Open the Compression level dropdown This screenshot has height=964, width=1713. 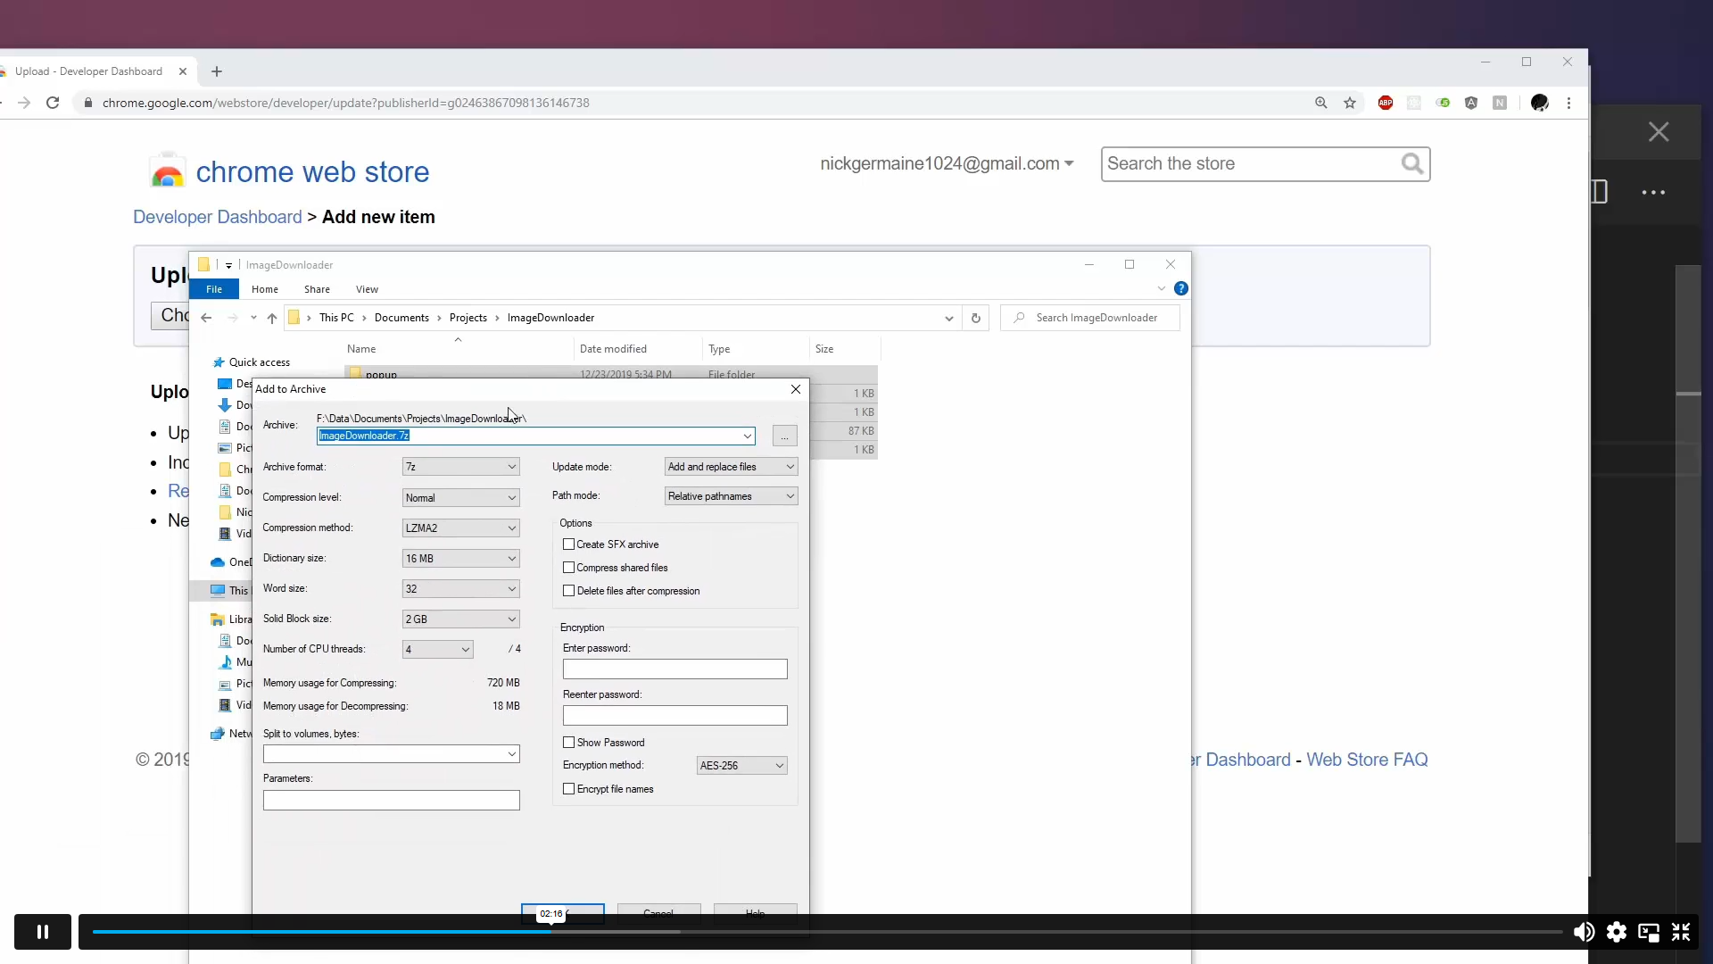tap(460, 498)
